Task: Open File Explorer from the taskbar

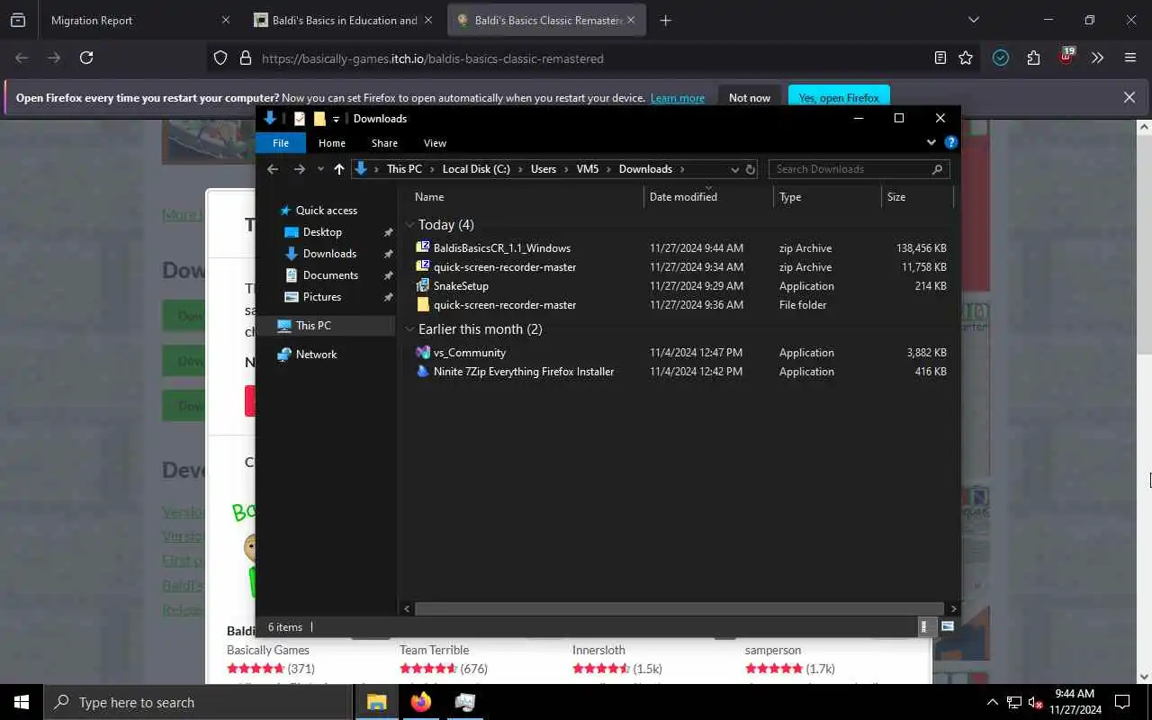Action: click(x=377, y=702)
